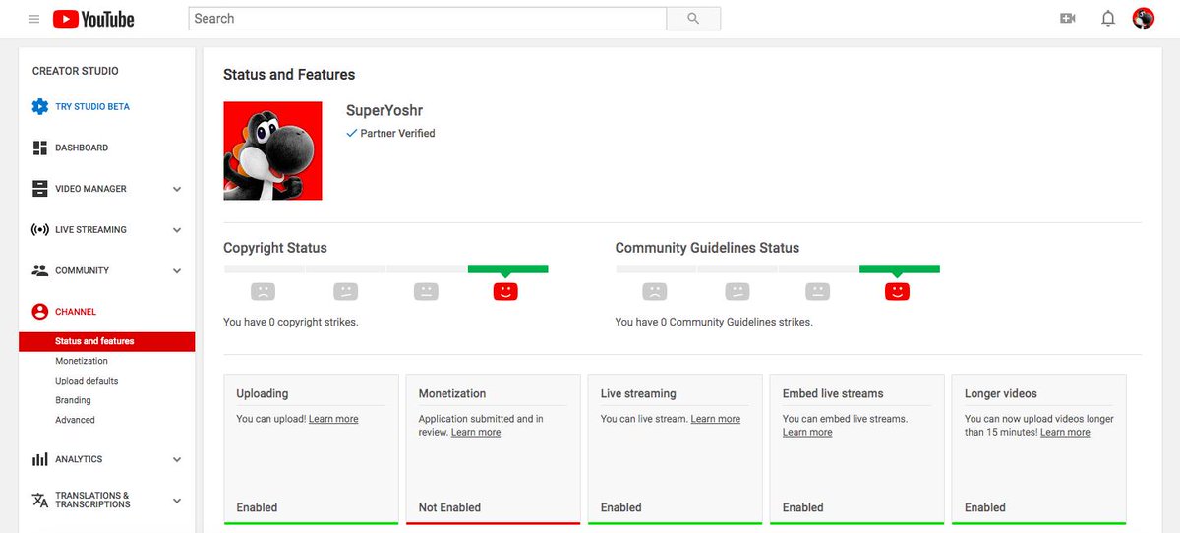Click Enabled status in Live streaming card

(x=621, y=507)
